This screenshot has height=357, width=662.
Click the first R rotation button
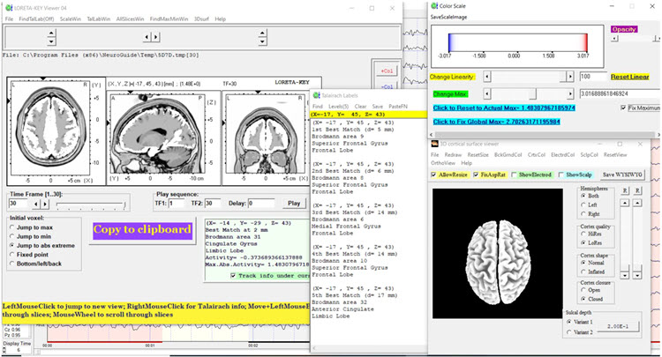pyautogui.click(x=626, y=190)
